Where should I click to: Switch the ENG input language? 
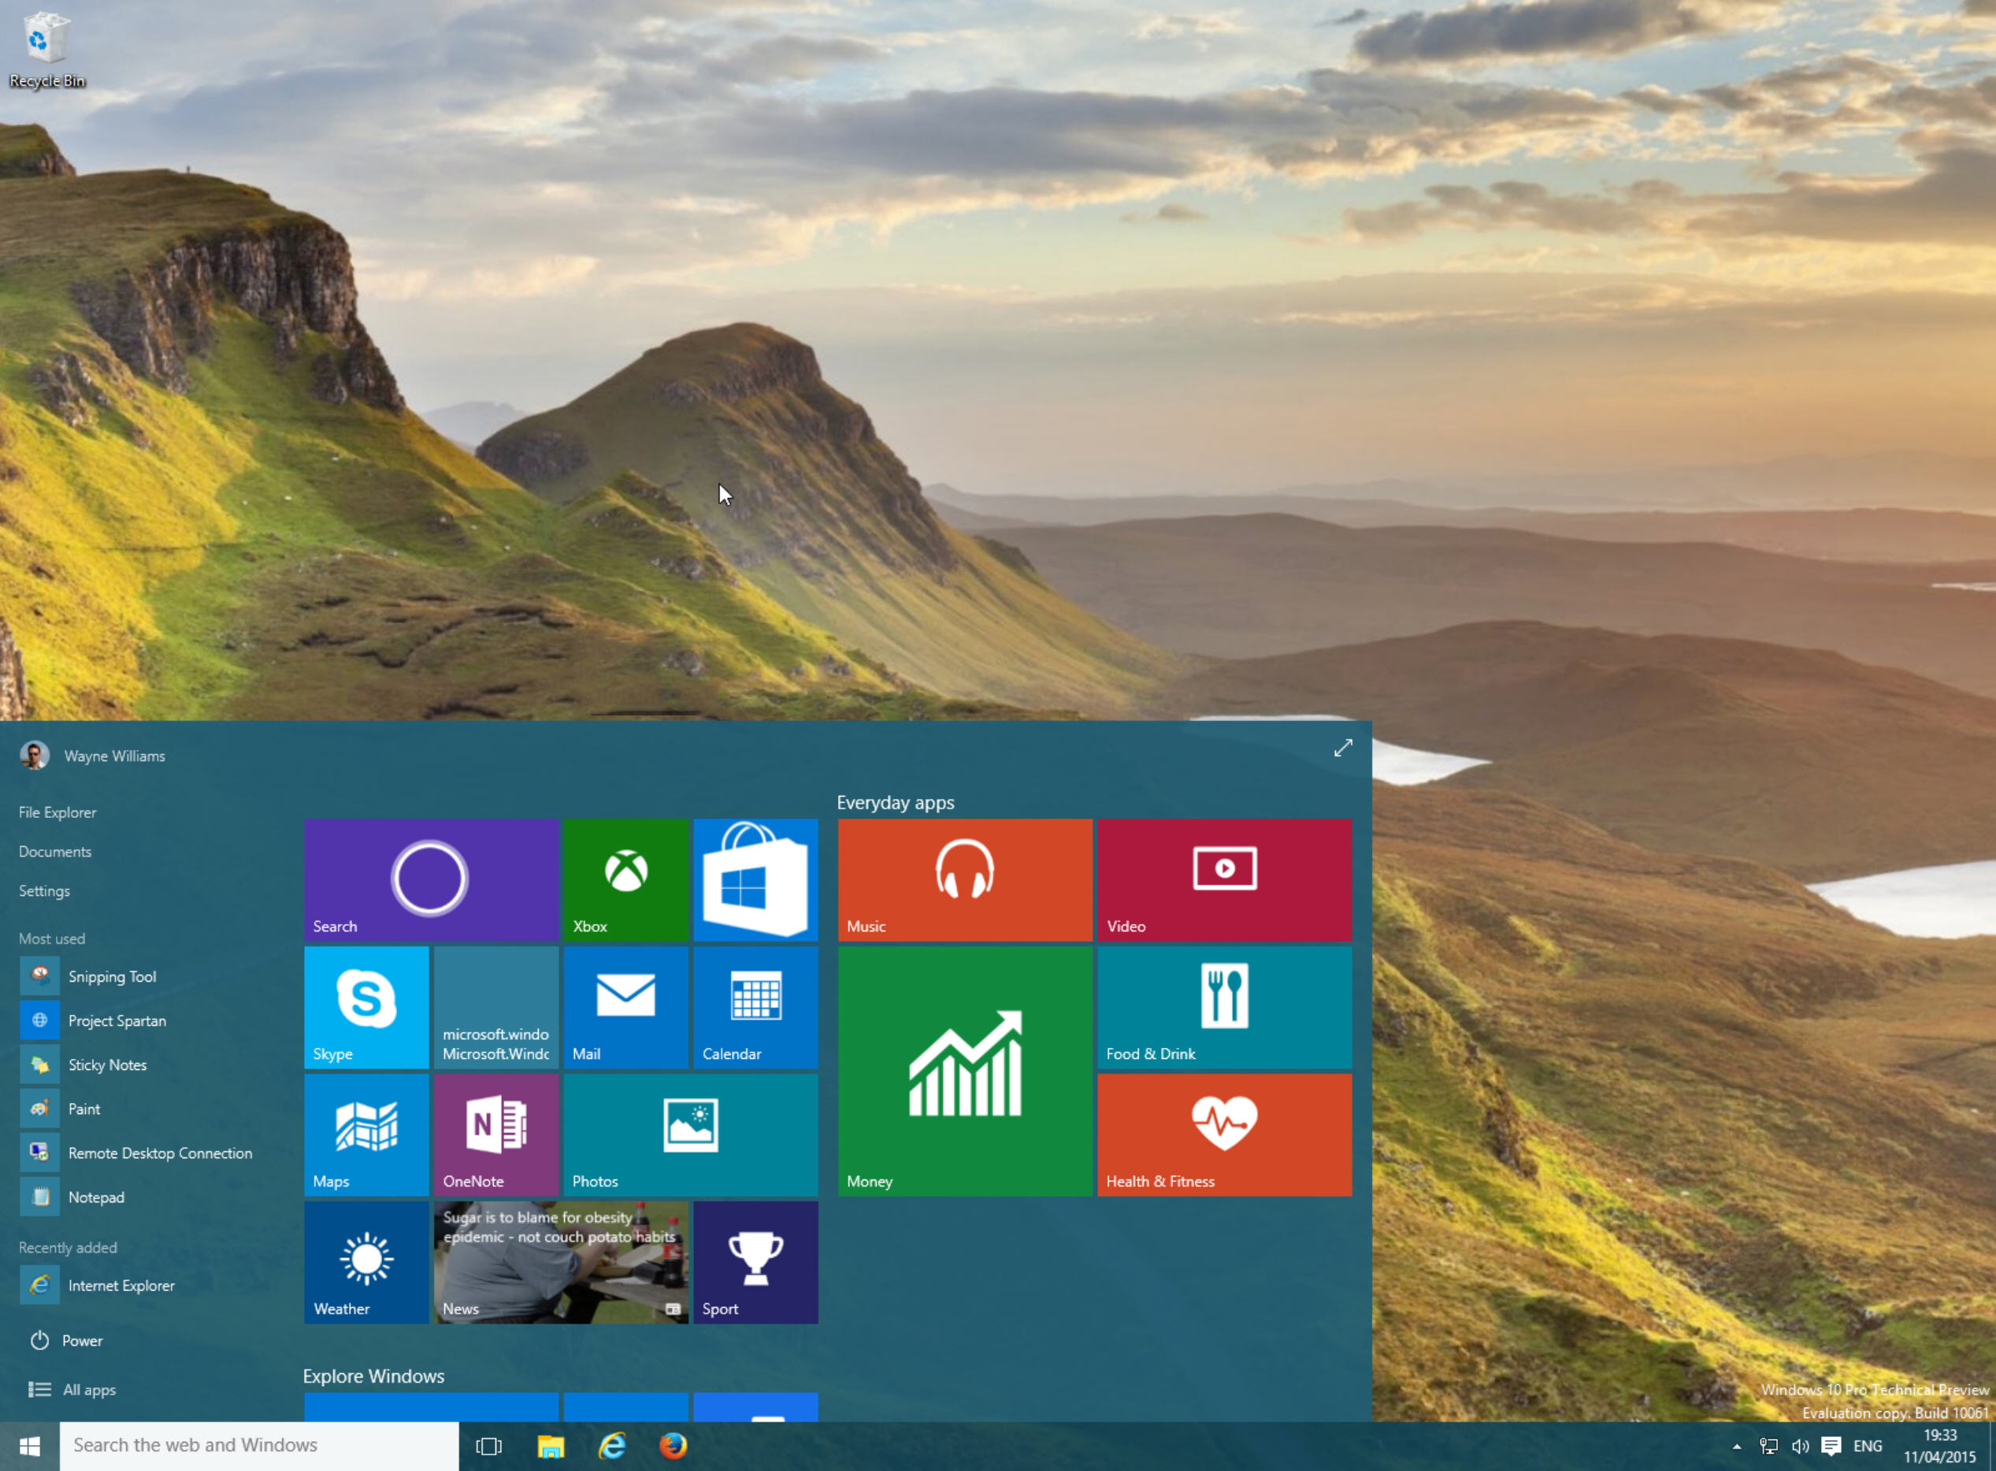[1868, 1446]
